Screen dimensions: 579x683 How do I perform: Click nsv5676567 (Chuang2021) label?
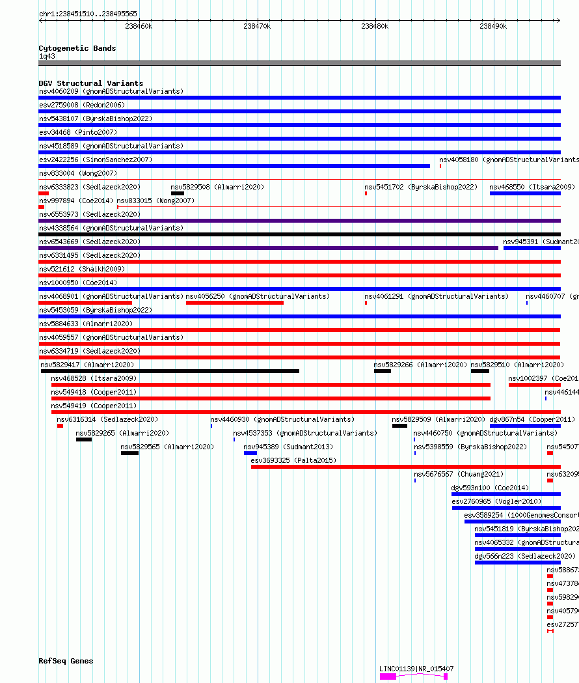(x=459, y=475)
